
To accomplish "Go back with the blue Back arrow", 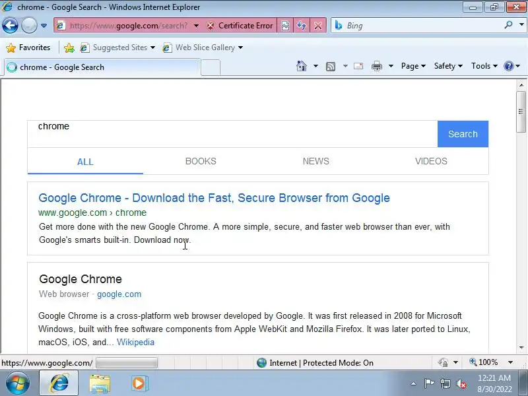I will 10,25.
